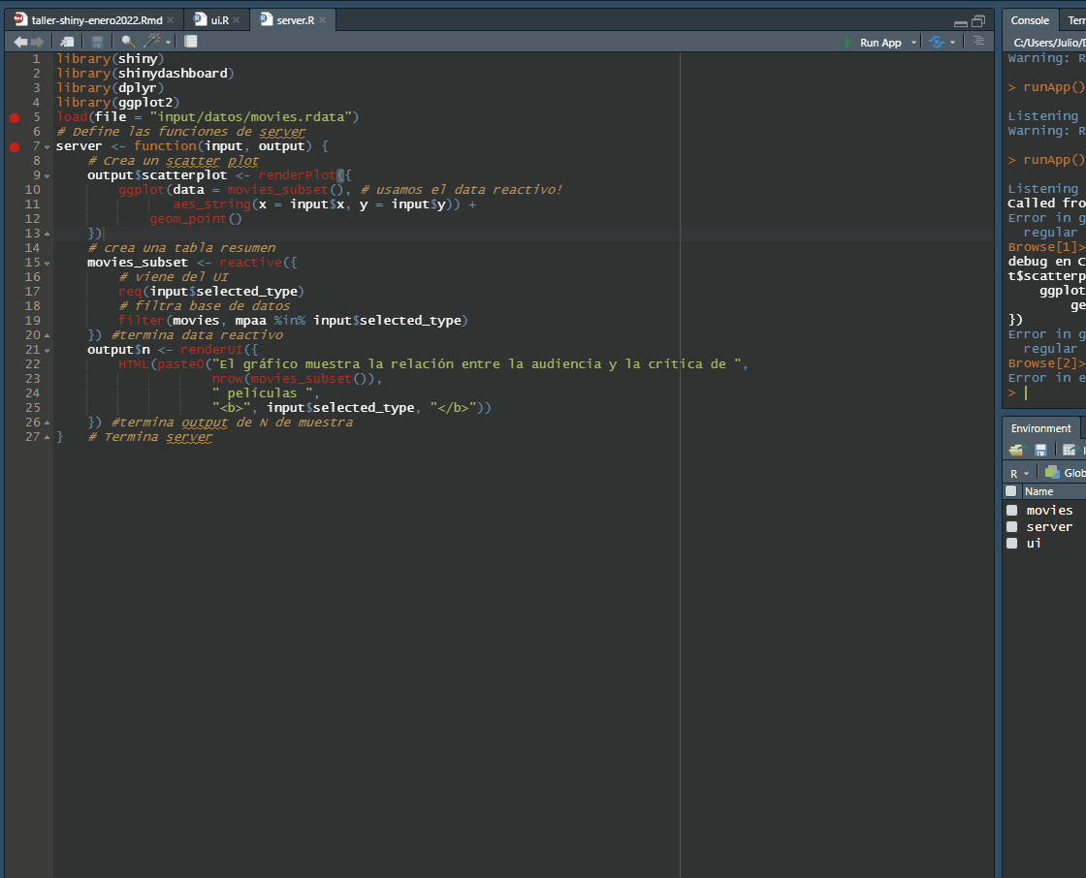
Task: Click fold end arrow at line 20
Action: pyautogui.click(x=48, y=335)
